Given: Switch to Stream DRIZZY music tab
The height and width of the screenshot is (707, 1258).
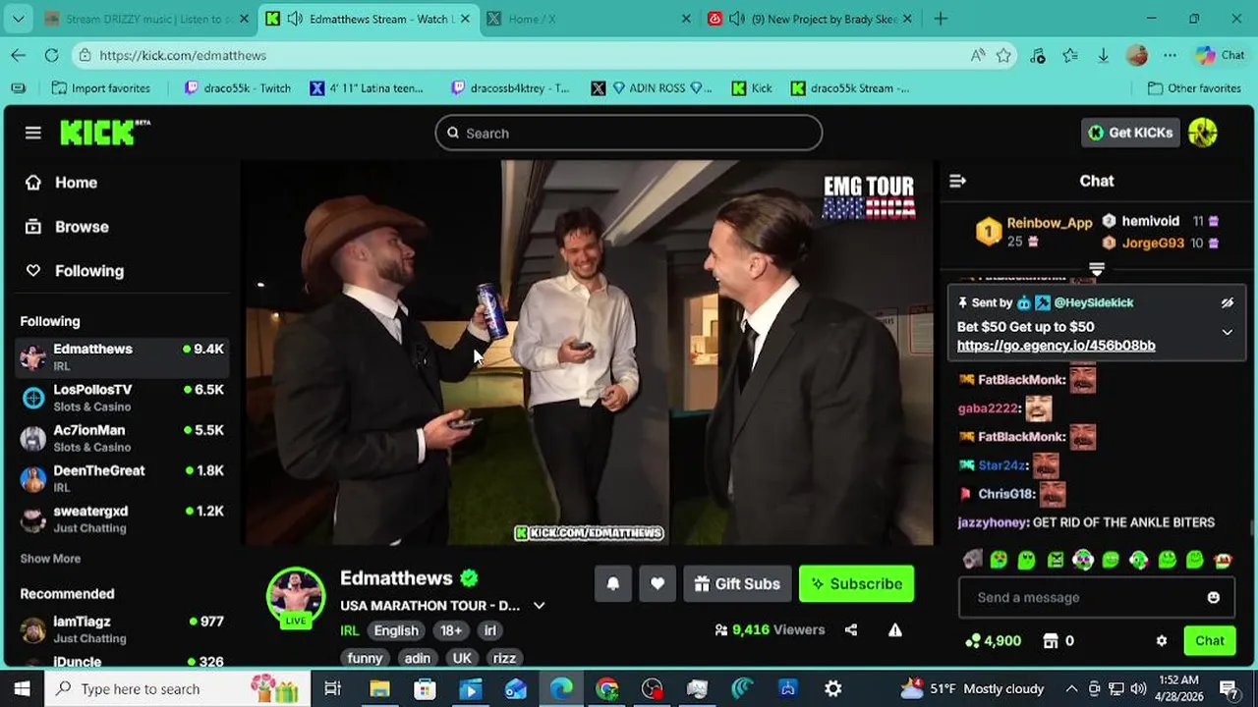Looking at the screenshot, I should 146,19.
